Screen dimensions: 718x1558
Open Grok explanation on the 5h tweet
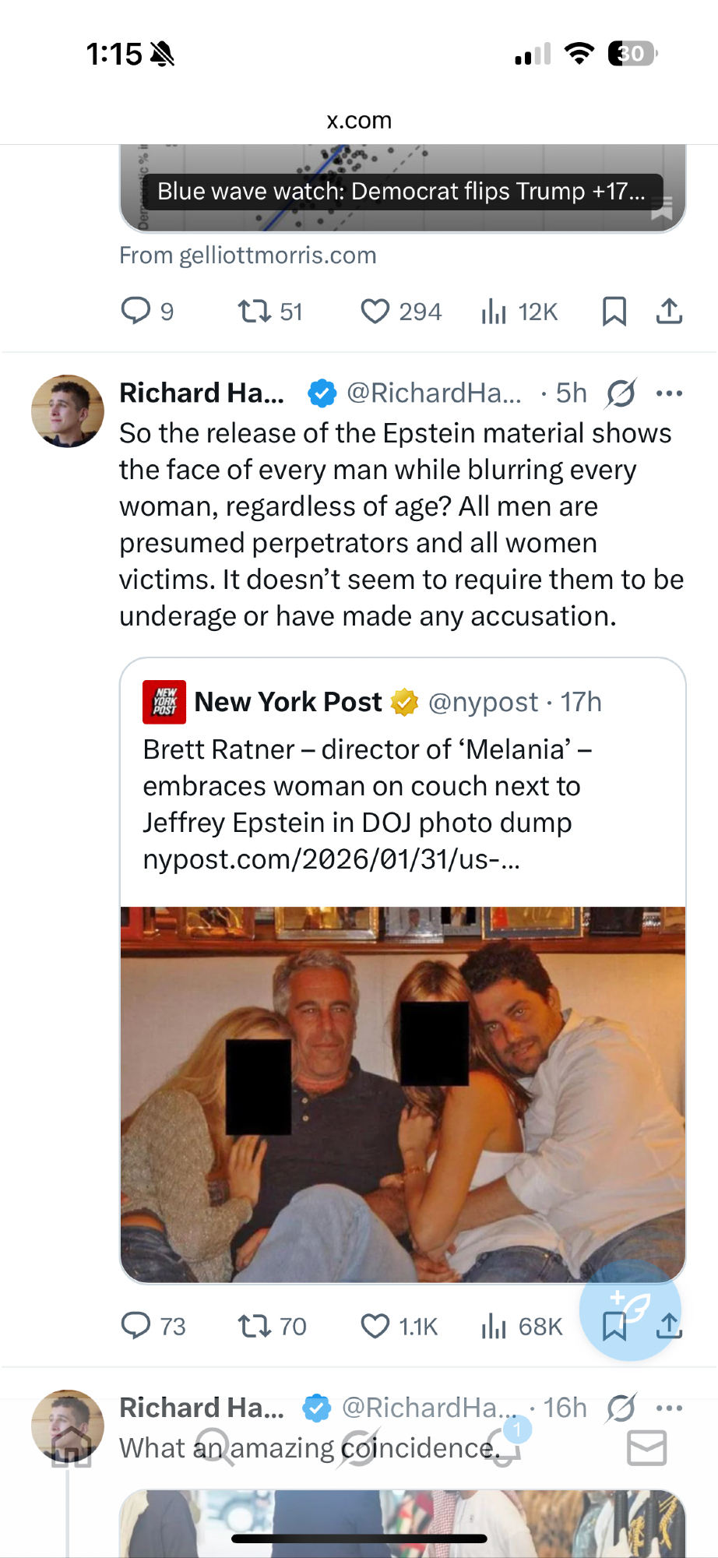[x=621, y=393]
